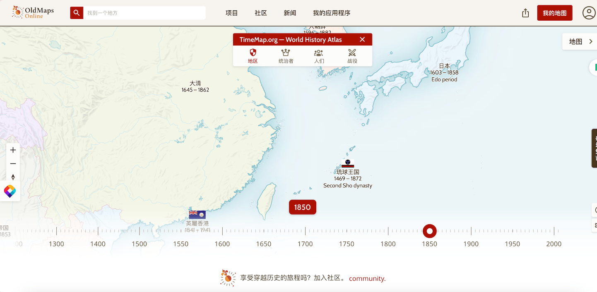Zoom out with the minus button
597x292 pixels.
[13, 164]
